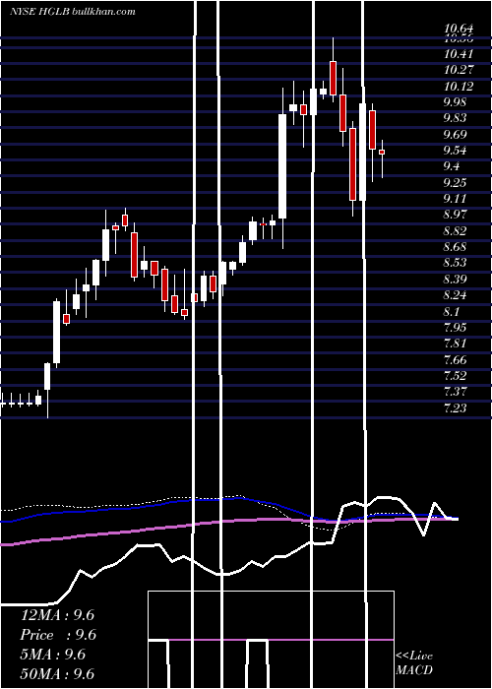
Task: Open the <<Live MACD link
Action: (414, 663)
